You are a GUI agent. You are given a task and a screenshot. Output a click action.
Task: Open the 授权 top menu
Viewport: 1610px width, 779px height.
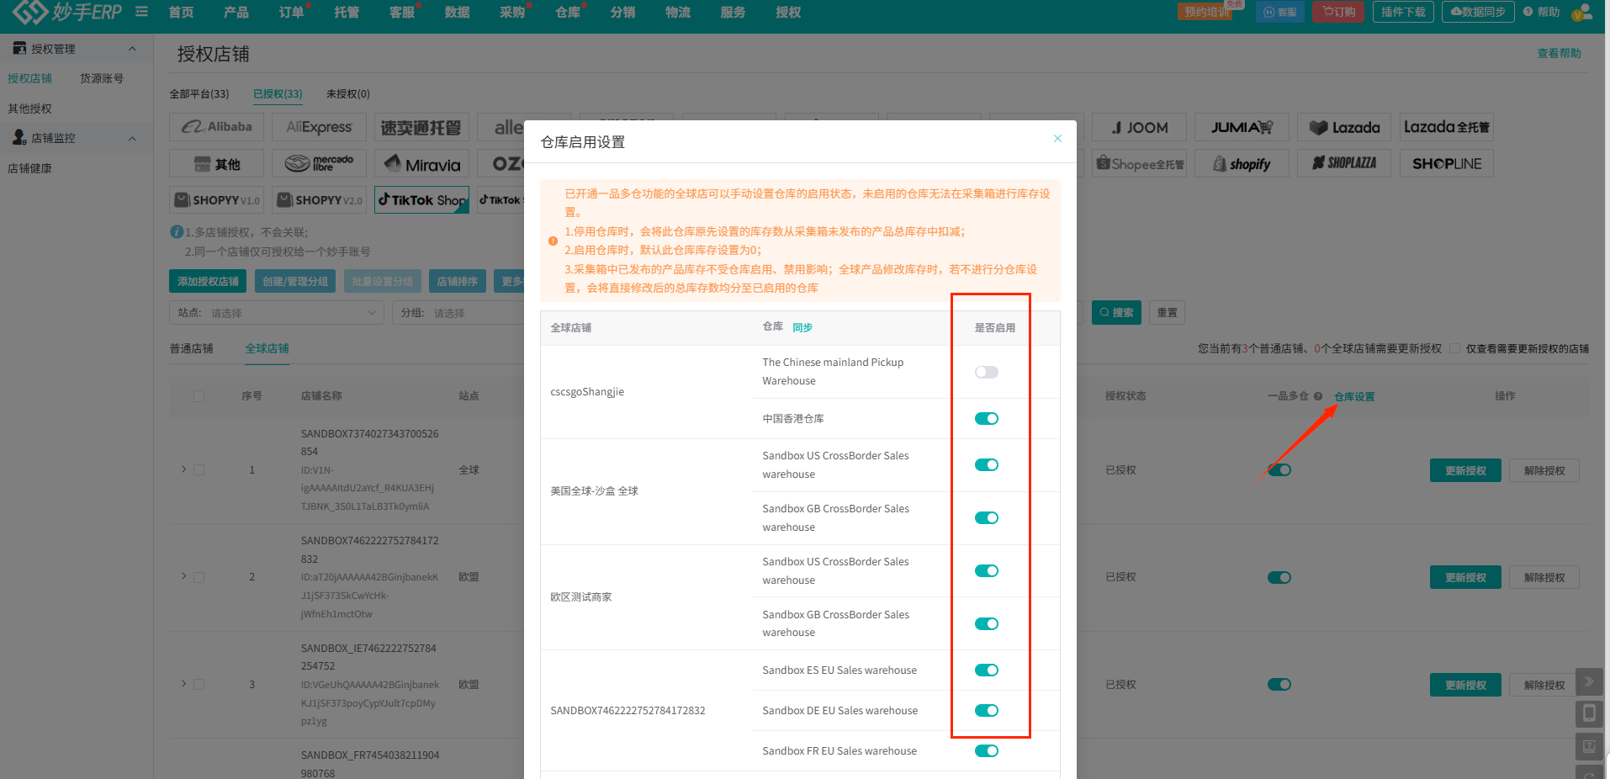(788, 12)
